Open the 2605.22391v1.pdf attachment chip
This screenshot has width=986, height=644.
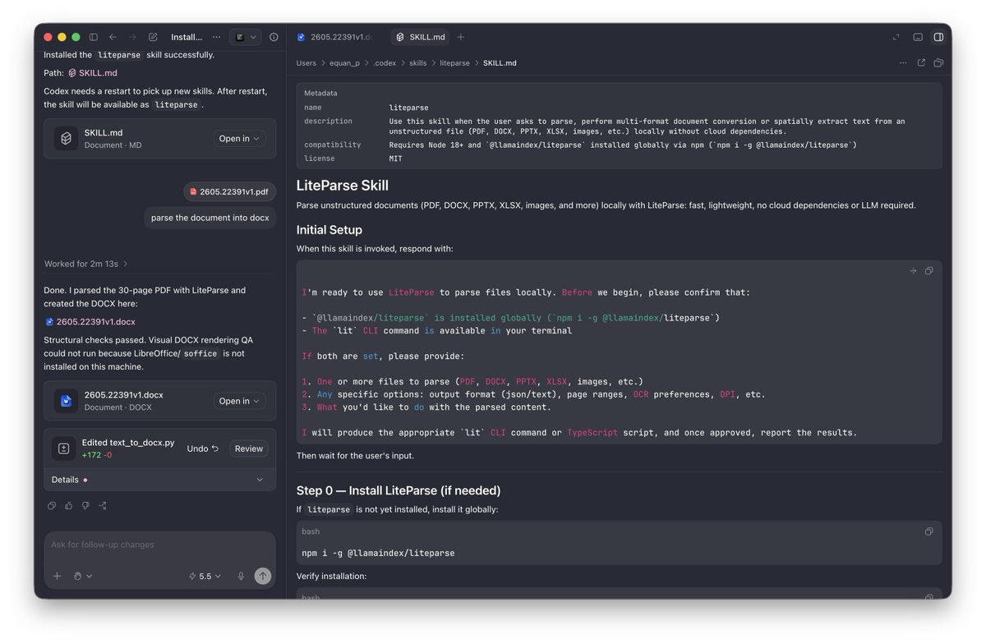(229, 192)
